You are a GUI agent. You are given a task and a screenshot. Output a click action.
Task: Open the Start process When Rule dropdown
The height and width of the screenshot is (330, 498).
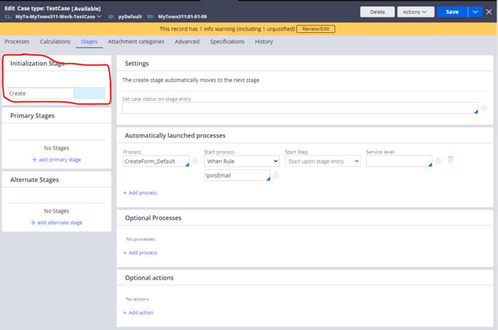242,161
